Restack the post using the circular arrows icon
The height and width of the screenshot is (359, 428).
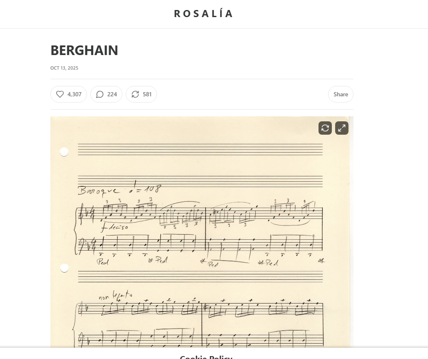[135, 94]
